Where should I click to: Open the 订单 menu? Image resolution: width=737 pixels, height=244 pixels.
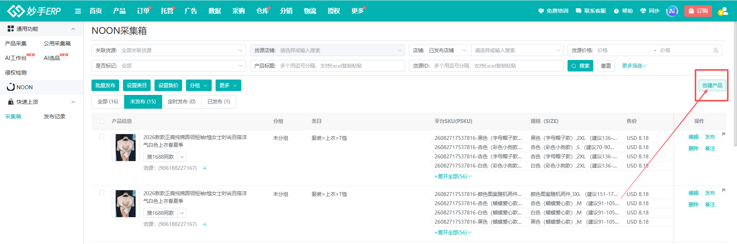click(x=143, y=11)
